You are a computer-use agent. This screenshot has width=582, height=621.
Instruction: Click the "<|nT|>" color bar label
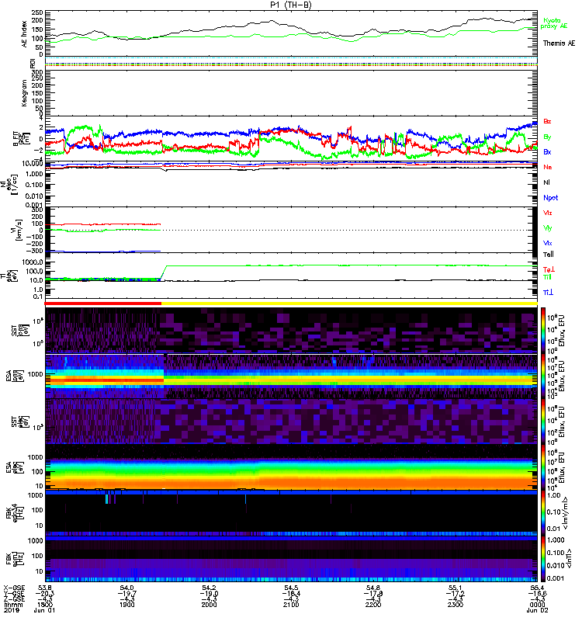(568, 558)
